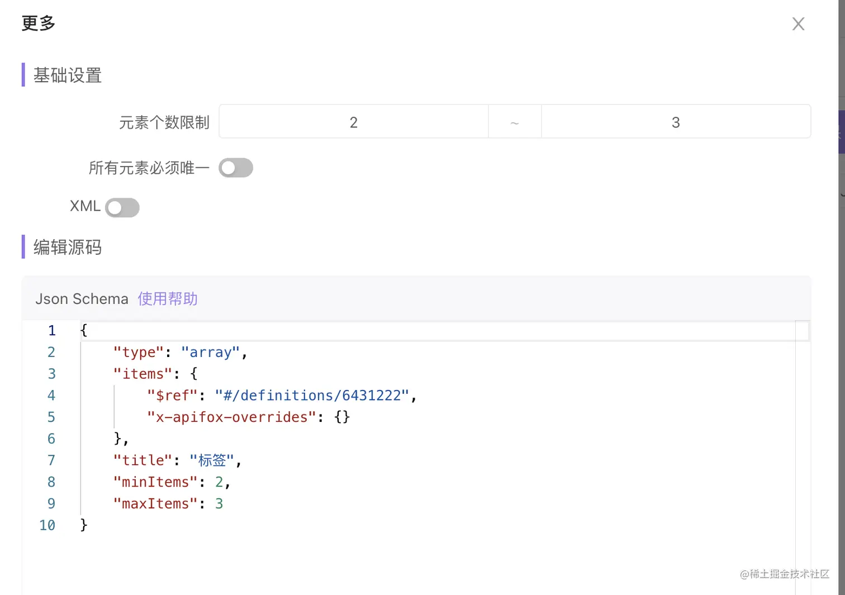Click the "maxItems": 3 code line
845x595 pixels.
click(168, 504)
